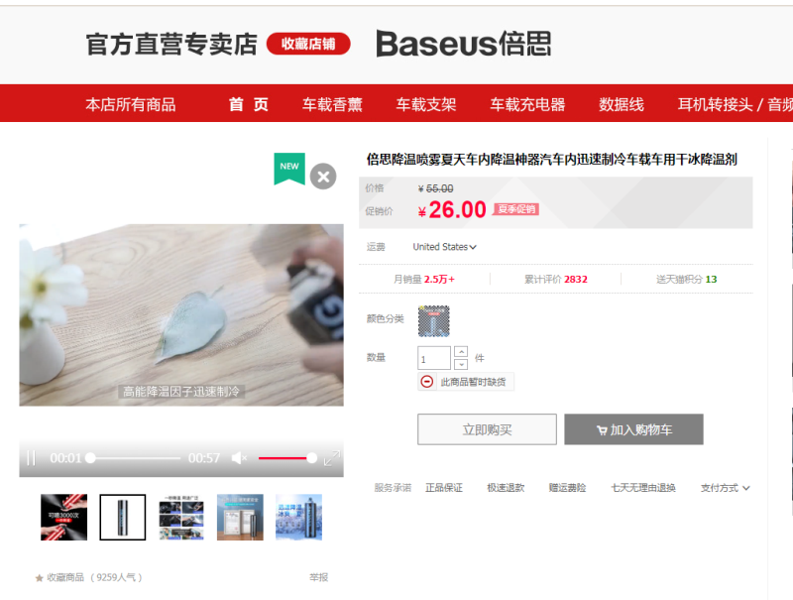Close the video with the X button
Image resolution: width=793 pixels, height=600 pixels.
pos(323,177)
